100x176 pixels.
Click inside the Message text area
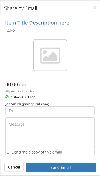pos(50,133)
